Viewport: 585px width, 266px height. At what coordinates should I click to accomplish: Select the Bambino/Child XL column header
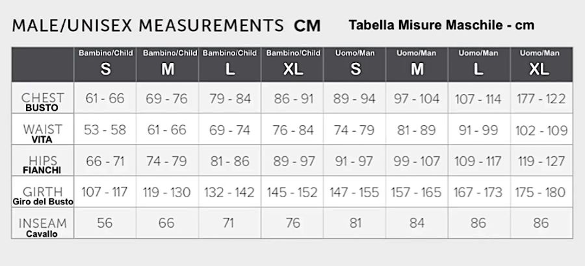293,64
